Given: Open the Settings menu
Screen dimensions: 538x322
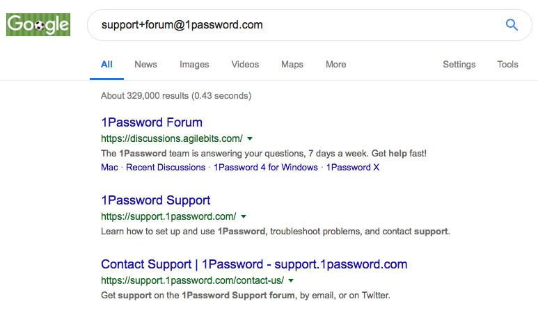Looking at the screenshot, I should click(459, 65).
